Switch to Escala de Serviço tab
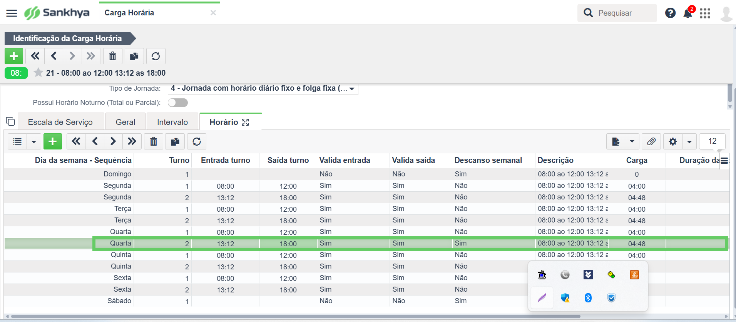The height and width of the screenshot is (322, 736). (60, 122)
